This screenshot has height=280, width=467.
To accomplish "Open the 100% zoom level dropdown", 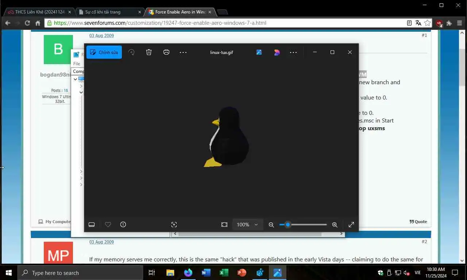I will tap(248, 225).
